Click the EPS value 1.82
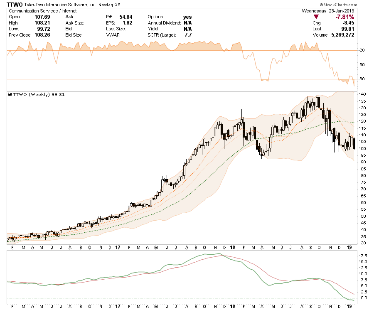The image size is (374, 310). point(128,23)
